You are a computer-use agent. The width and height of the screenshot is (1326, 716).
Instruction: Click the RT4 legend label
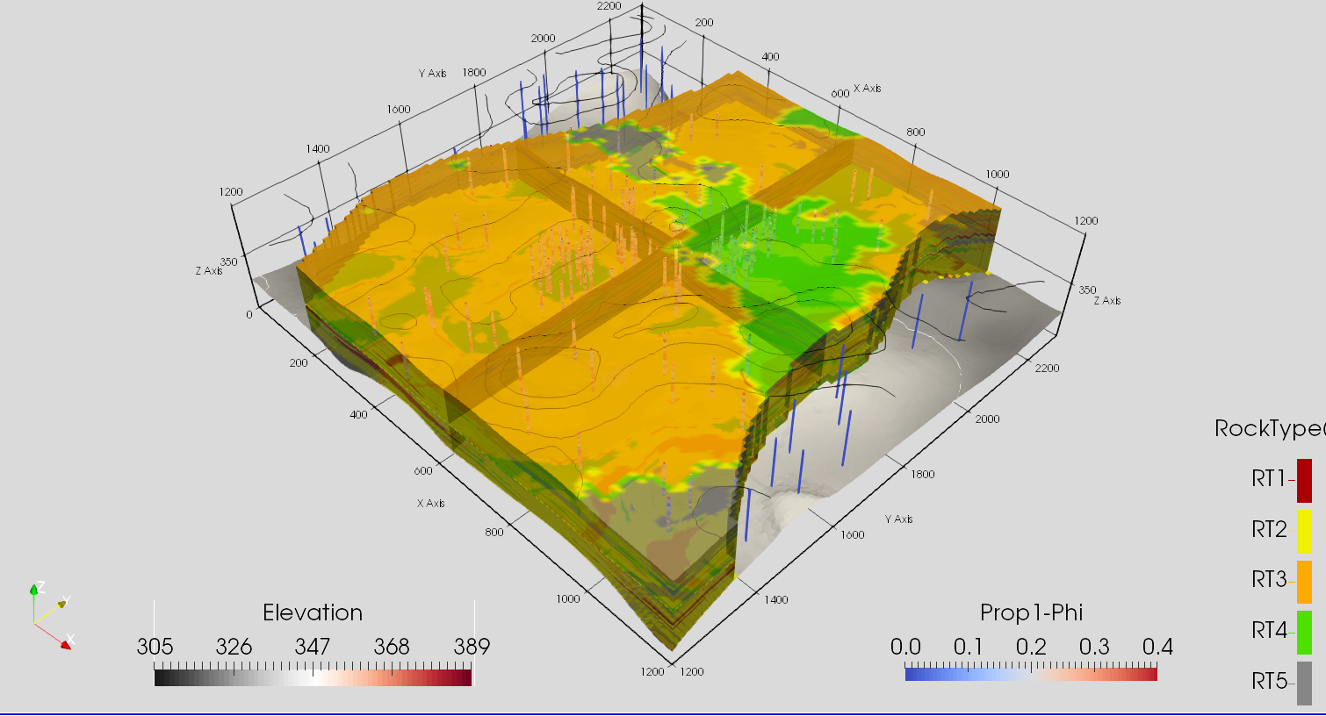(1269, 631)
